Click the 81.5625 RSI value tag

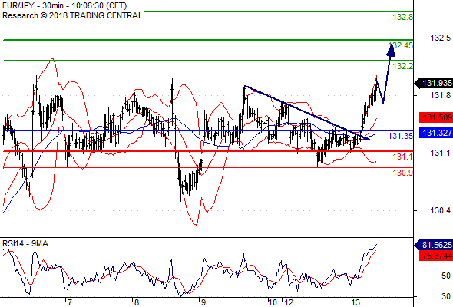point(434,245)
